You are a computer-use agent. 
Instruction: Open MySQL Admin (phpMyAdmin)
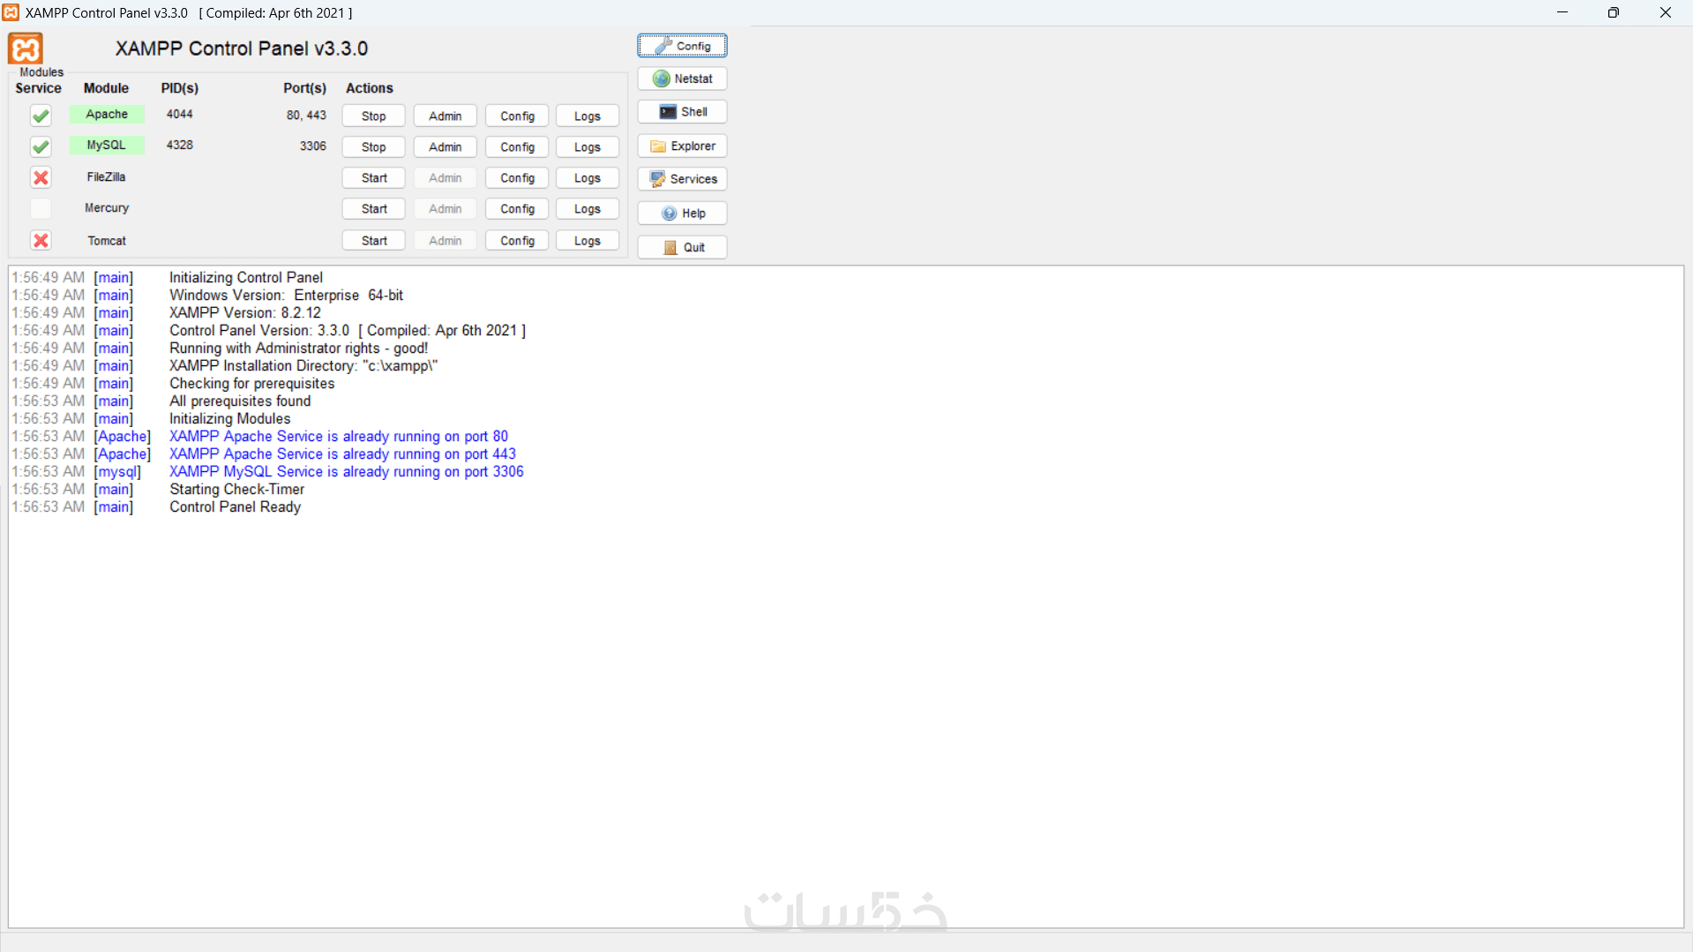[446, 146]
